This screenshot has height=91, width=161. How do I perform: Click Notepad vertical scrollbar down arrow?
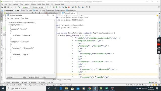[x=55, y=73]
